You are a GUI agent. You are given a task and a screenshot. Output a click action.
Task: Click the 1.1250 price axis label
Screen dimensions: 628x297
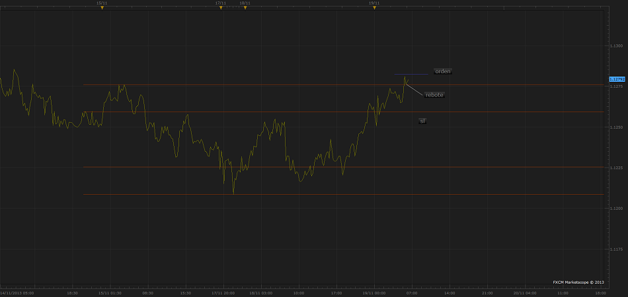616,127
